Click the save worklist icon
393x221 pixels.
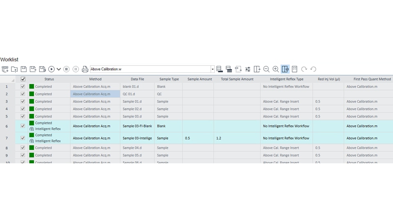pos(23,69)
